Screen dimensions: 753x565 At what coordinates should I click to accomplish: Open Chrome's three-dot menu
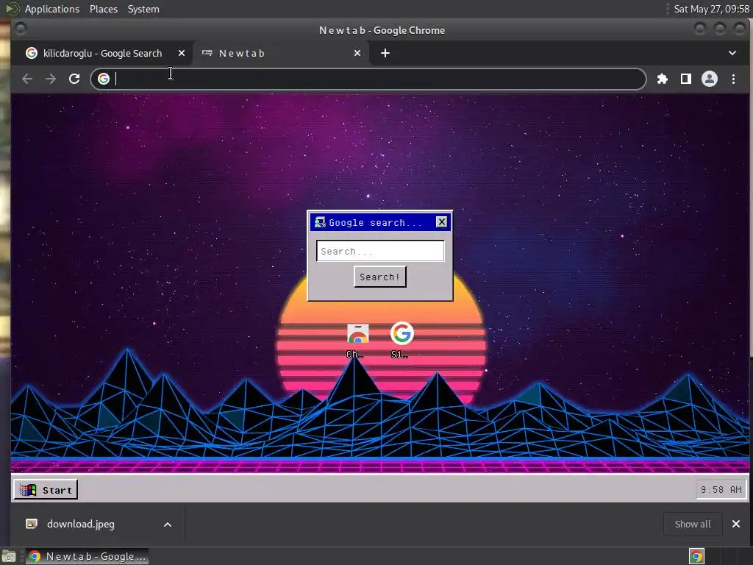pyautogui.click(x=733, y=79)
